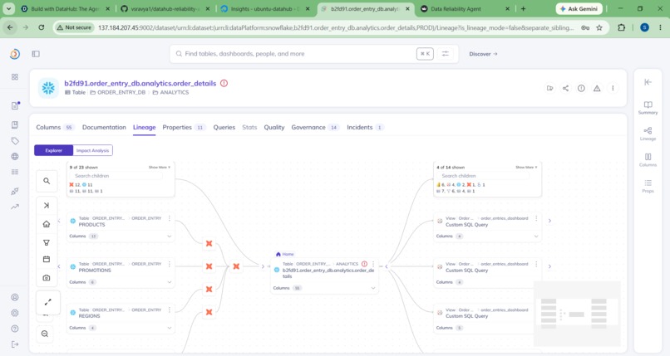Click the circled exclamation icon in header actions
The image size is (670, 356).
pyautogui.click(x=581, y=88)
